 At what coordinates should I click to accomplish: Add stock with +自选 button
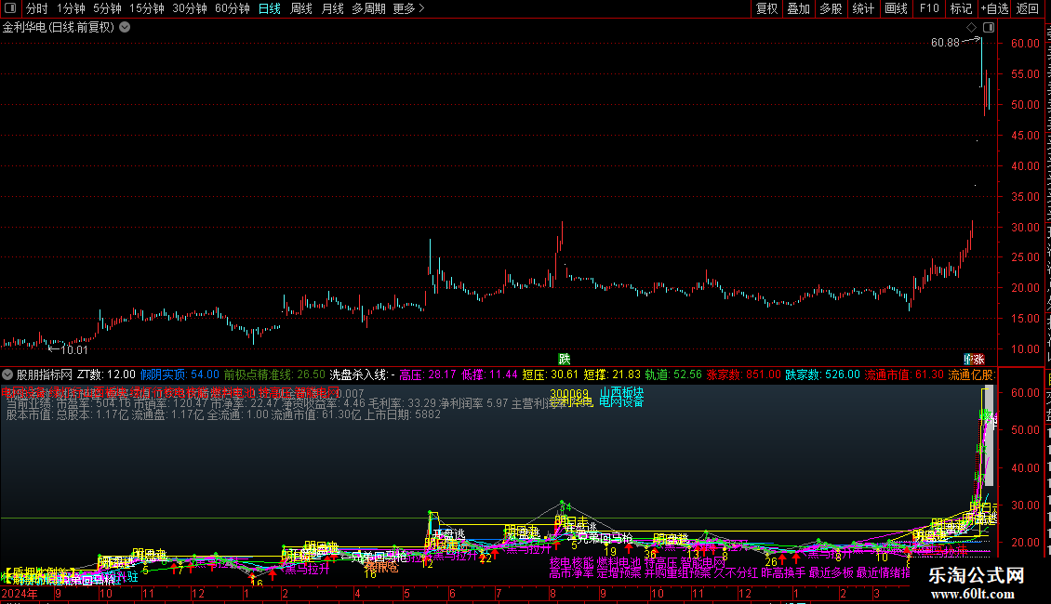coord(994,8)
